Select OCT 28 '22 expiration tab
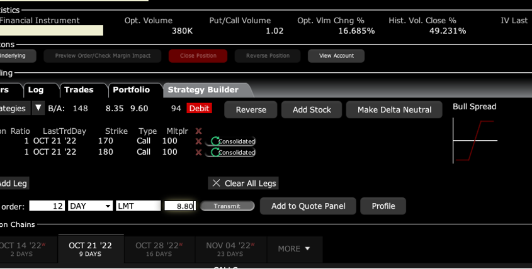The height and width of the screenshot is (269, 532). pos(159,249)
